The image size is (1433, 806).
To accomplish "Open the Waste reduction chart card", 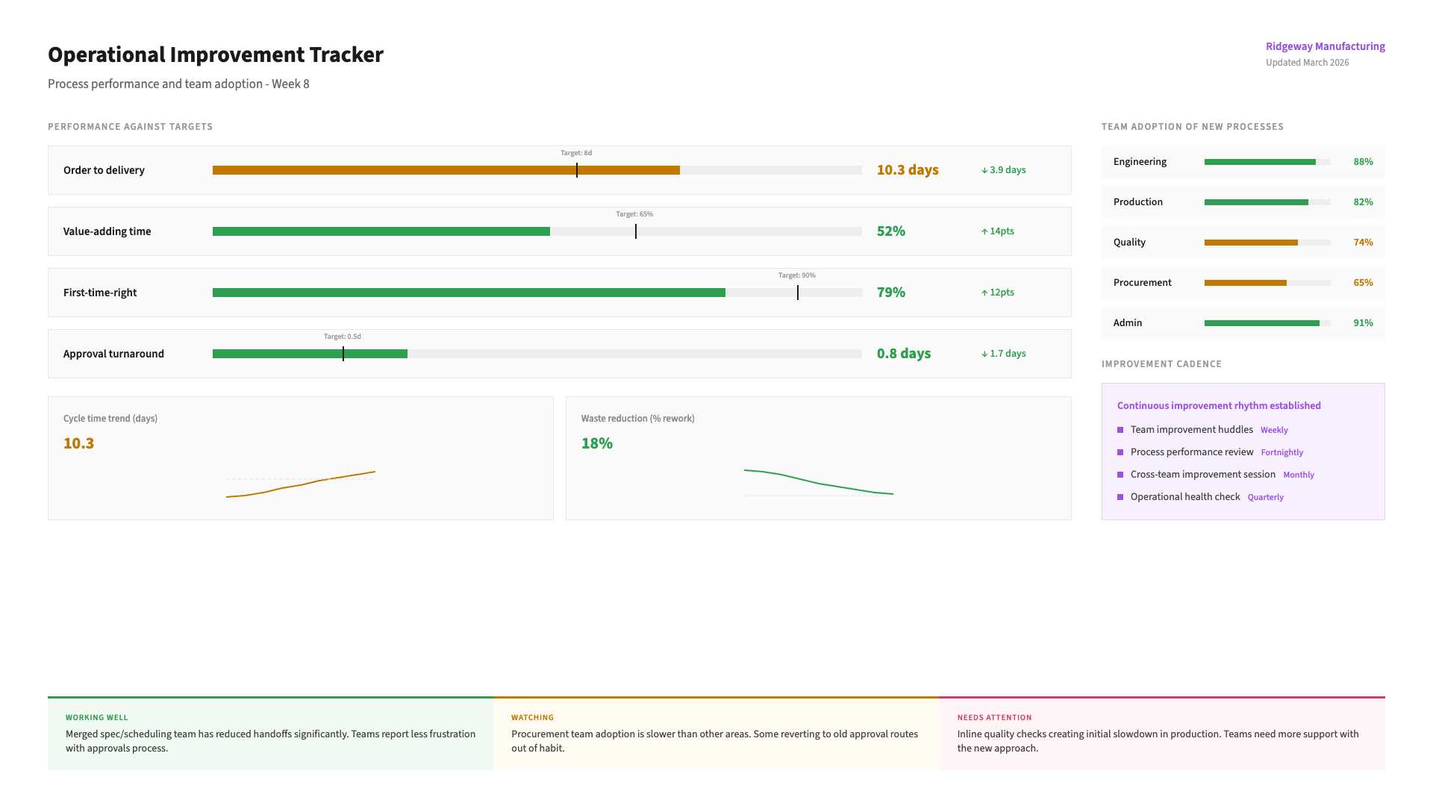I will 818,458.
